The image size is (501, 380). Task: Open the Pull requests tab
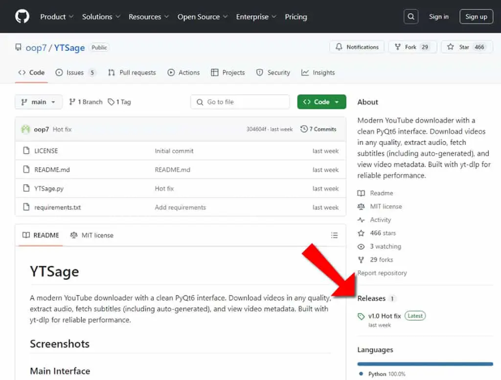pyautogui.click(x=132, y=73)
